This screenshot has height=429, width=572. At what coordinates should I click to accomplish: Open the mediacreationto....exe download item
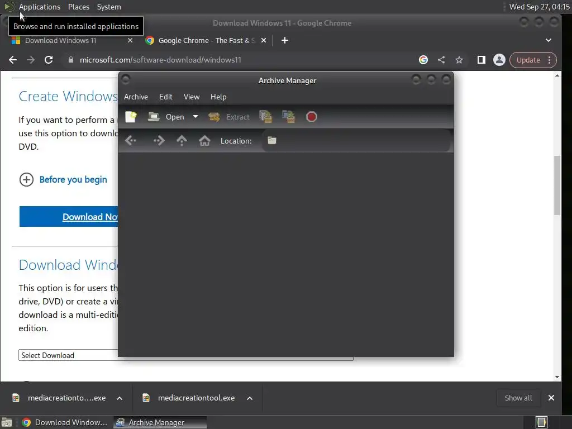coord(60,398)
